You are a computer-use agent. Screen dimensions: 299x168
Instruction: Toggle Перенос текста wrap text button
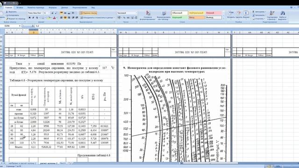pyautogui.click(x=88, y=13)
